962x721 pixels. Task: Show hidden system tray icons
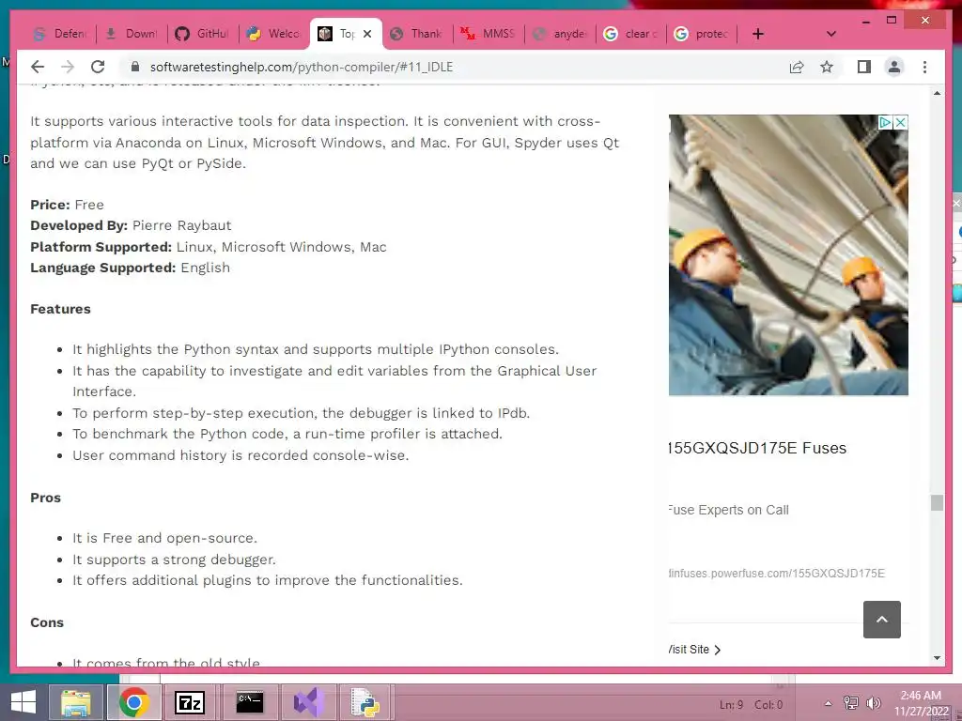[829, 703]
